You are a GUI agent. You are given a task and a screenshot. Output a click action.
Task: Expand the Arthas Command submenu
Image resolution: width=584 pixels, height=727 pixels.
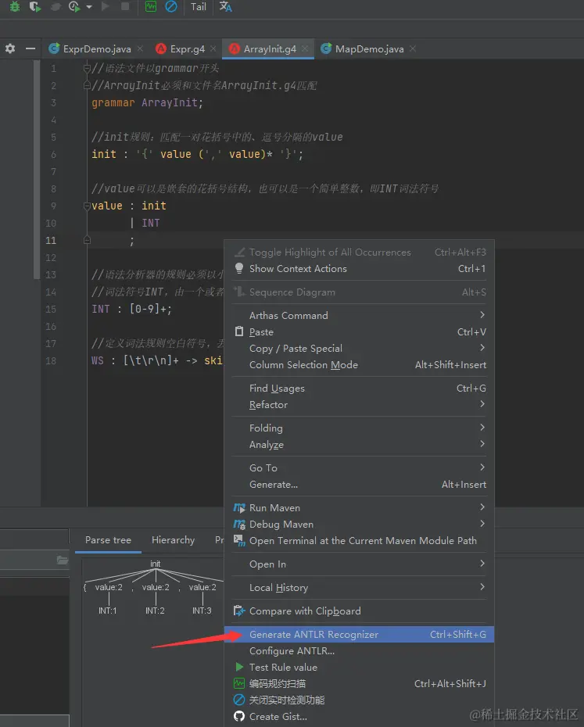[359, 315]
